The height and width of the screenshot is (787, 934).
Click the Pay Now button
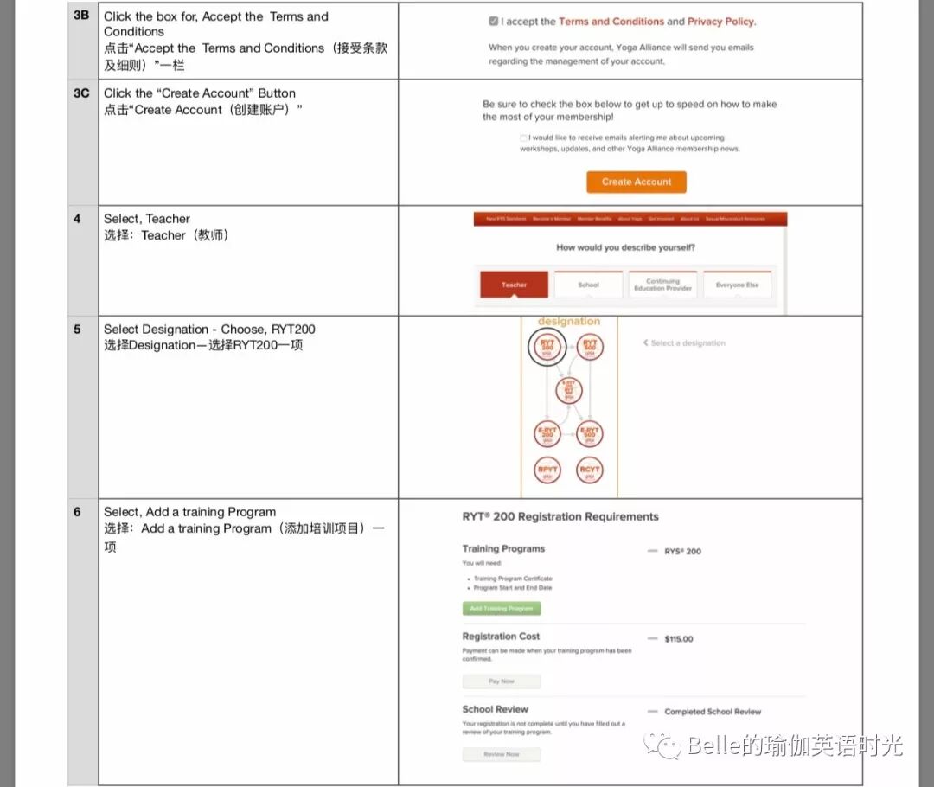point(502,681)
